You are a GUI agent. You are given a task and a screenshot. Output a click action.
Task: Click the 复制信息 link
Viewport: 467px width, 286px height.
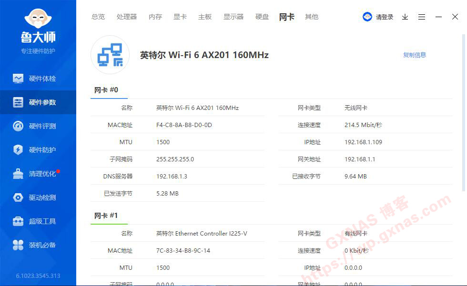pyautogui.click(x=415, y=55)
